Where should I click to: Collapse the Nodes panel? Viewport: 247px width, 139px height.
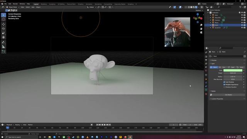pyautogui.click(x=213, y=91)
